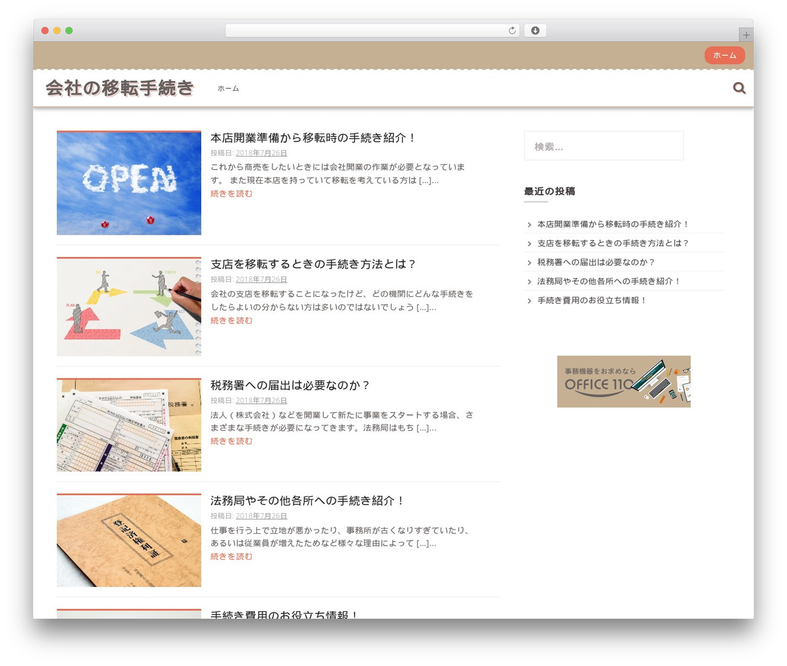The height and width of the screenshot is (666, 787).
Task: Open article 手続き費用のお役立ち情報！ heading
Action: 284,614
